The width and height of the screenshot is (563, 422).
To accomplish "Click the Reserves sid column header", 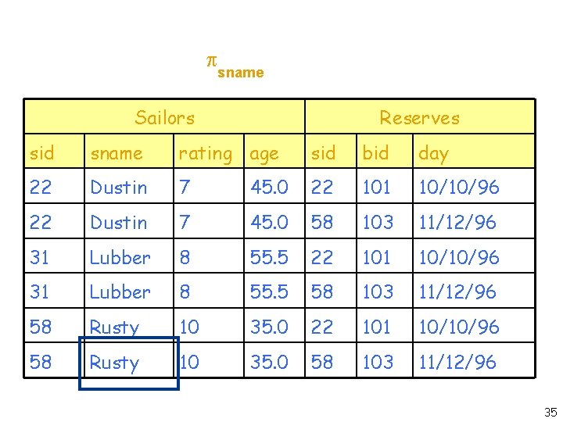I will tap(331, 152).
